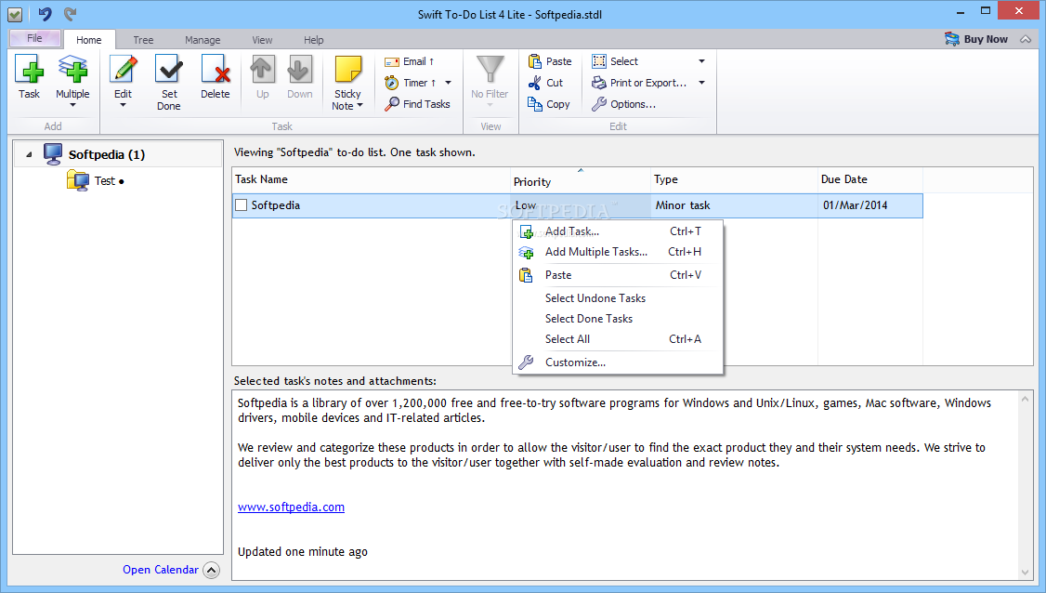This screenshot has width=1046, height=593.
Task: Collapse the Softpedia tree node
Action: 29,155
